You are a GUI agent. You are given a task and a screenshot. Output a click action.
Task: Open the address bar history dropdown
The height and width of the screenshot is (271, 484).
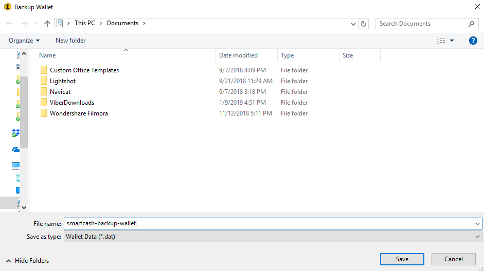click(353, 24)
